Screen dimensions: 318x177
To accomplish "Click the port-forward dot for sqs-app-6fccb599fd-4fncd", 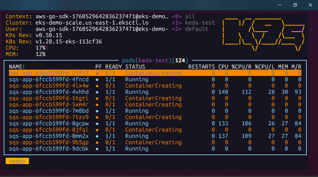I will tap(97, 80).
